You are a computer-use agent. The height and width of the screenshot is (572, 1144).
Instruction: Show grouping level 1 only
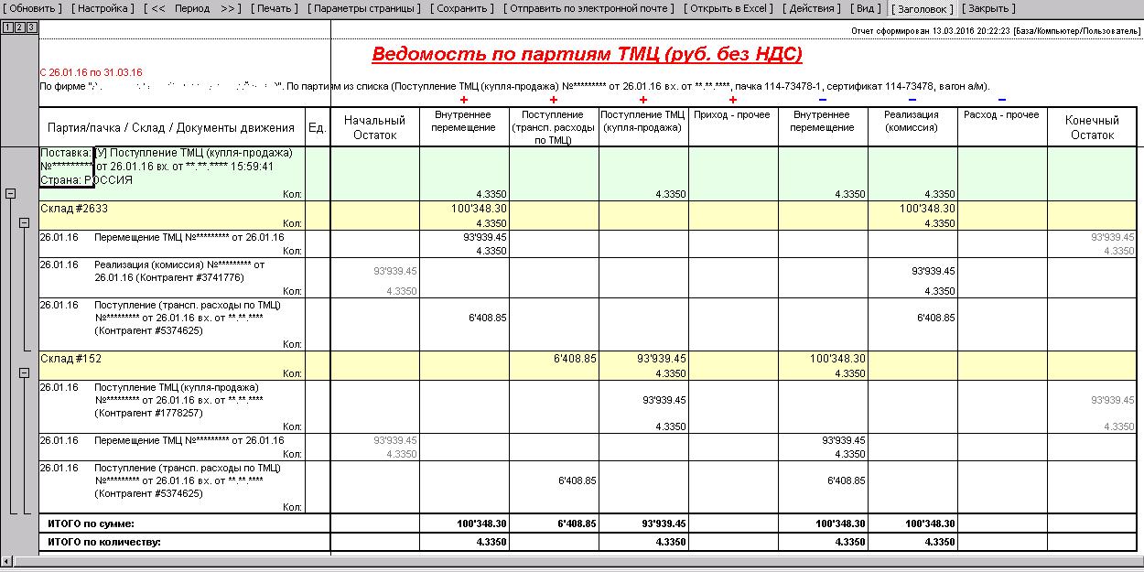coord(7,27)
